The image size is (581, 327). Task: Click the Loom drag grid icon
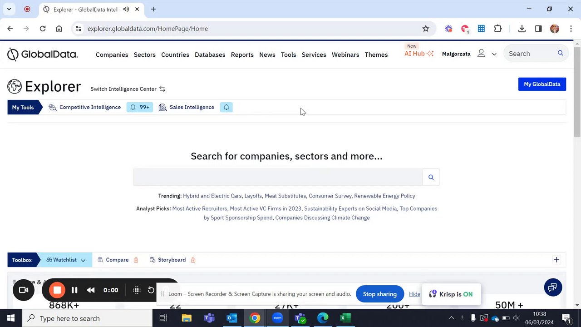(x=137, y=290)
